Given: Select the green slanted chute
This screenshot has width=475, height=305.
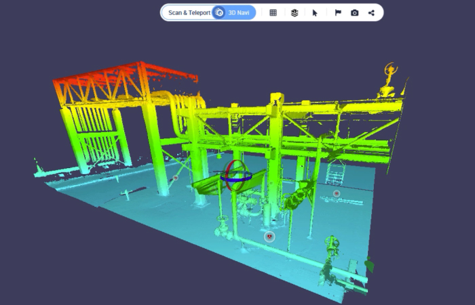Looking at the screenshot, I should pyautogui.click(x=209, y=184).
